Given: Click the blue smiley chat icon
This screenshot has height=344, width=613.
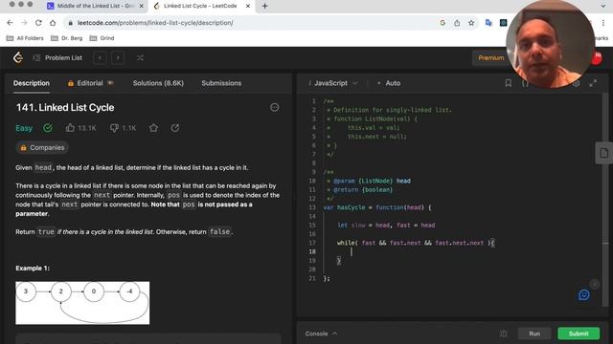Looking at the screenshot, I should [x=583, y=295].
